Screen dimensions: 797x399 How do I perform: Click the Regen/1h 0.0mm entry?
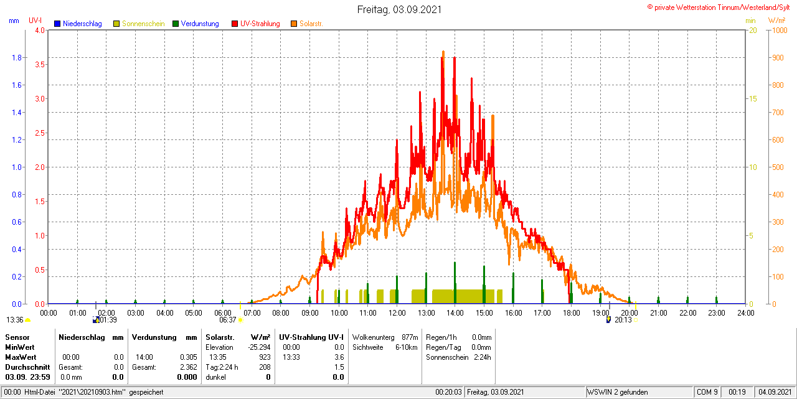point(458,337)
